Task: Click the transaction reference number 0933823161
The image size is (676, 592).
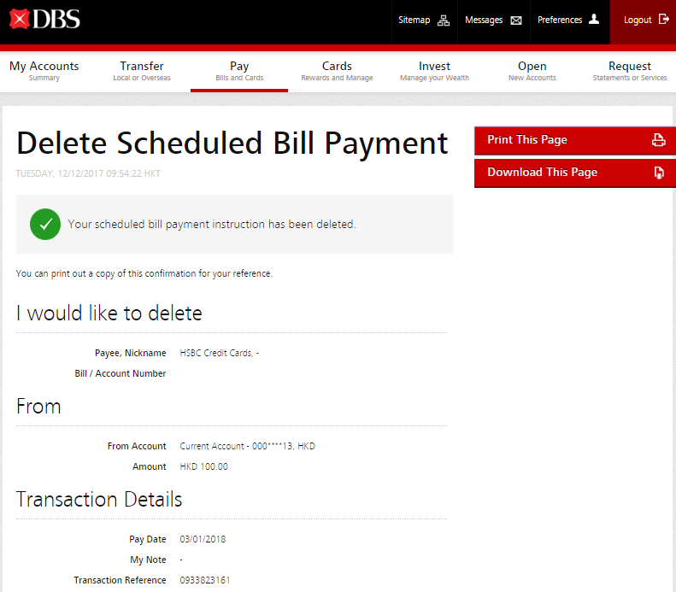Action: (x=204, y=580)
